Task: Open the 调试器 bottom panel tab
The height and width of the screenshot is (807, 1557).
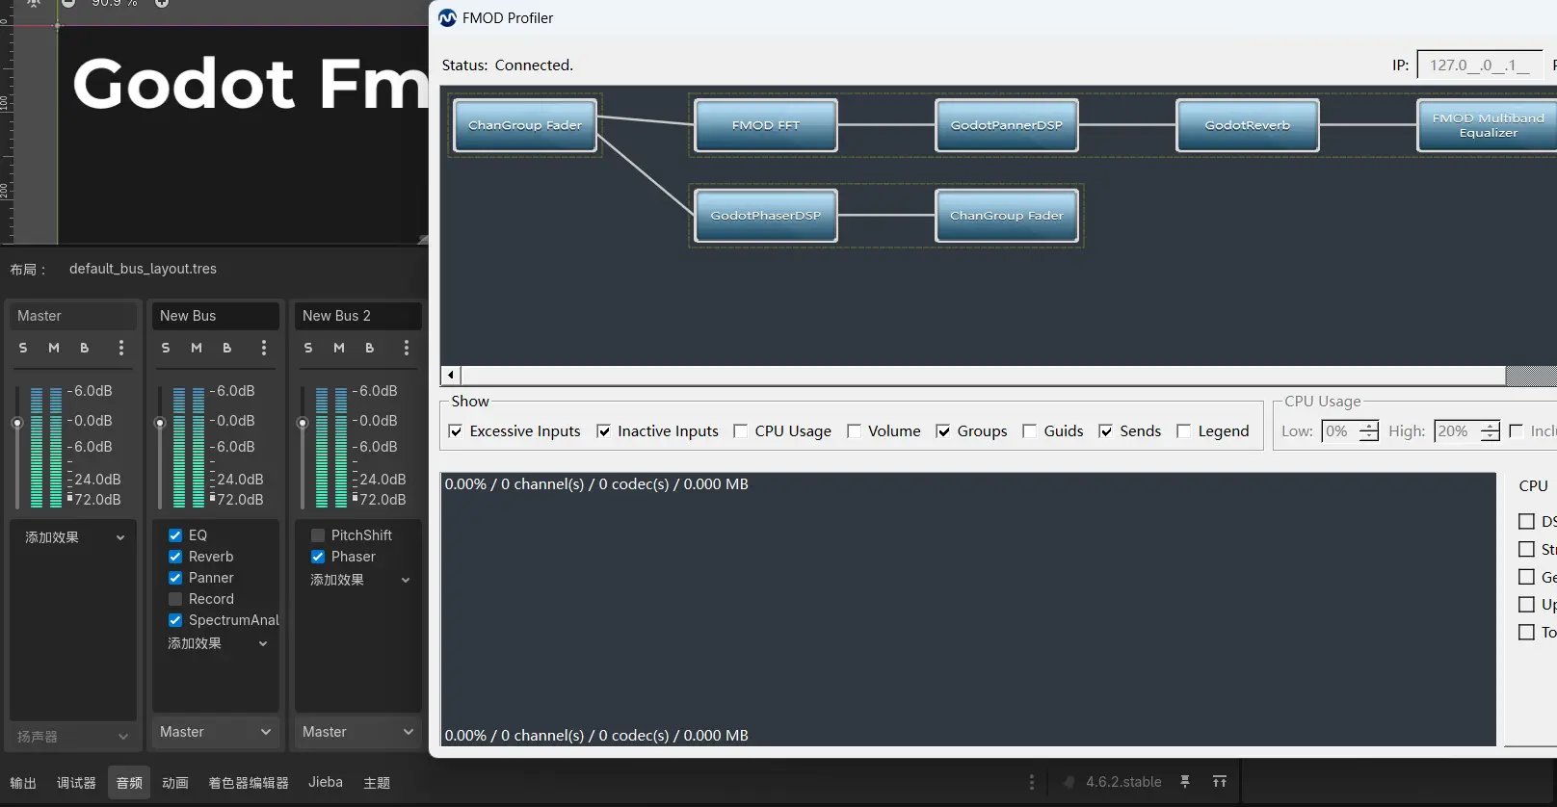Action: point(76,783)
